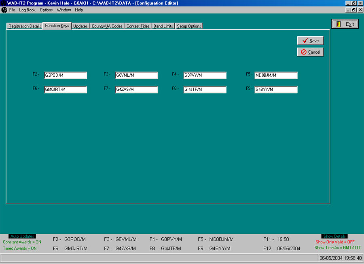Toggle Timed Awards off

[x=19, y=248]
